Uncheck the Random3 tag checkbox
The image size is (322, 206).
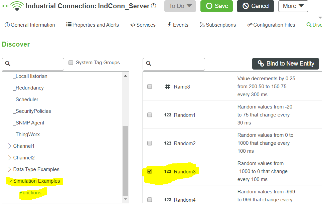pyautogui.click(x=150, y=171)
